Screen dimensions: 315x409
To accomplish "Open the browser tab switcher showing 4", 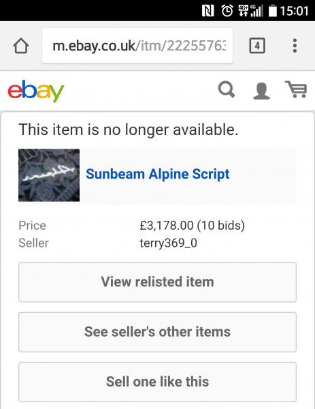I will (257, 46).
